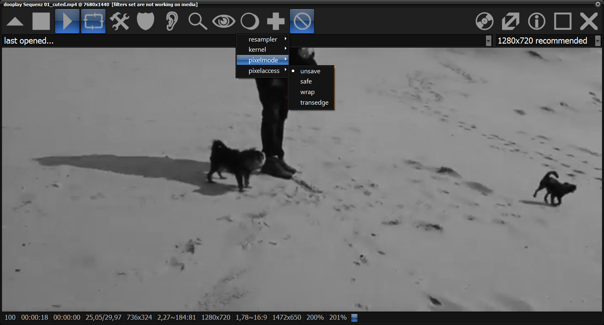This screenshot has height=325, width=604.
Task: Click the shield icon
Action: point(145,22)
